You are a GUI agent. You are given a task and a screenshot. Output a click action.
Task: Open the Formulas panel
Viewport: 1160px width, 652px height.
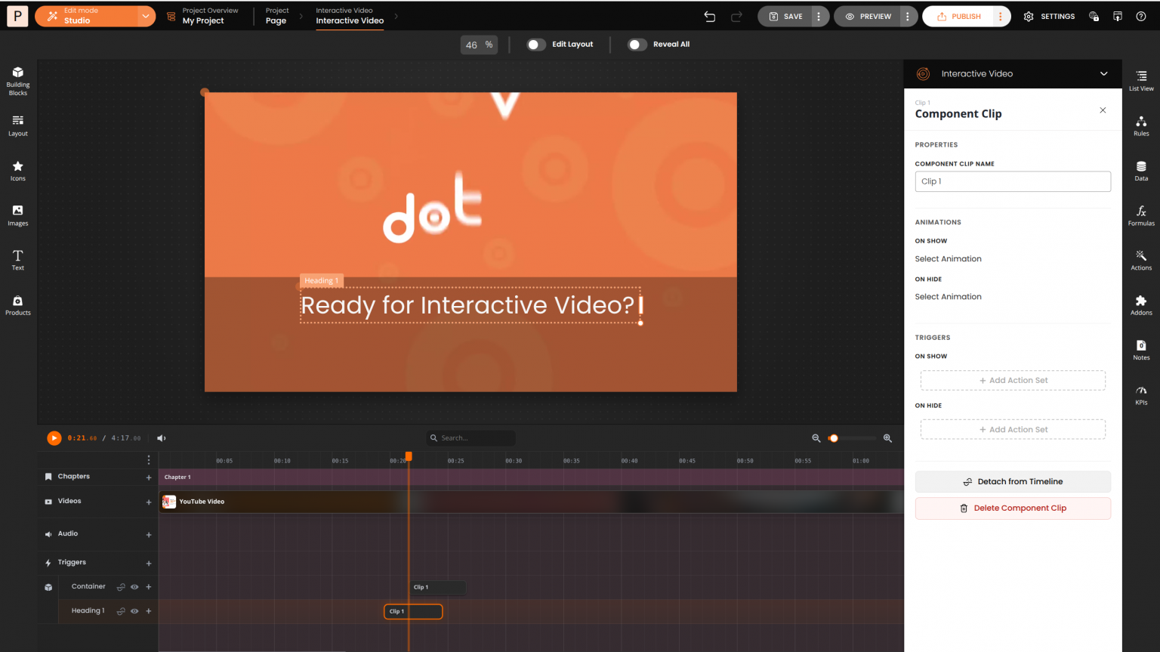1141,215
